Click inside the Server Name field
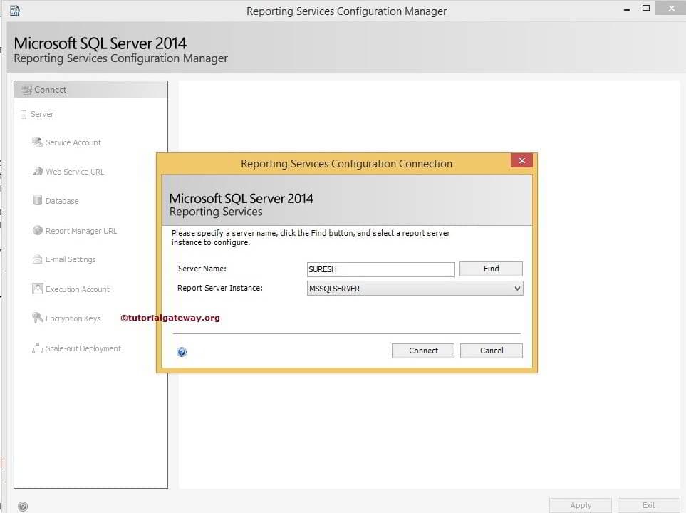The width and height of the screenshot is (686, 513). pyautogui.click(x=380, y=269)
